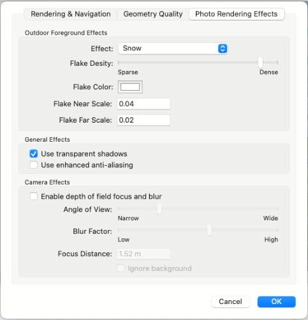Click the Cancel button
The image size is (308, 320).
coord(230,301)
